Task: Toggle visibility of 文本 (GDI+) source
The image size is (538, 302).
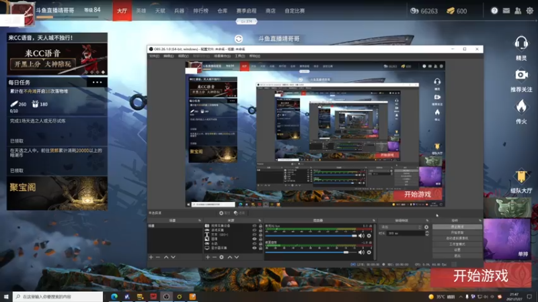Action: coord(254,234)
